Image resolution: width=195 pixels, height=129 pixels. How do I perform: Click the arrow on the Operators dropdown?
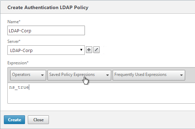pyautogui.click(x=42, y=75)
